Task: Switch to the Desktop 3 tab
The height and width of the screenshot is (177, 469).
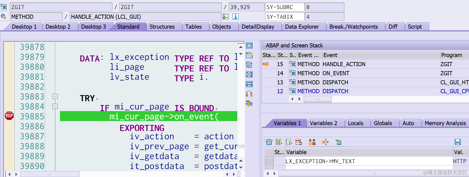Action: [x=94, y=27]
